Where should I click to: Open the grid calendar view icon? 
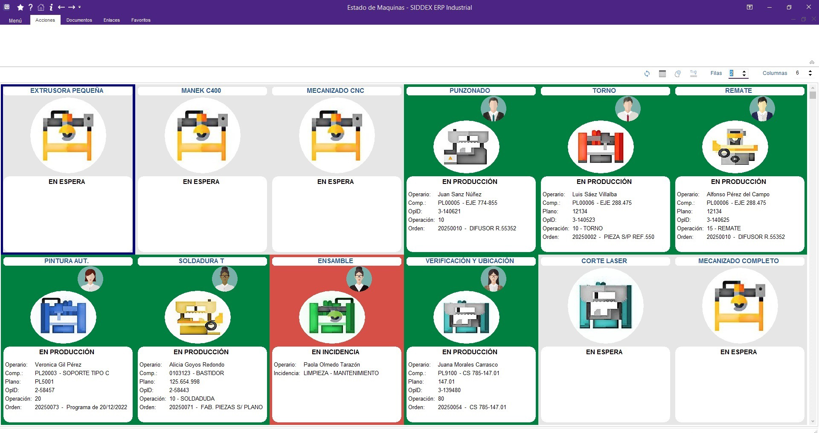(x=662, y=74)
